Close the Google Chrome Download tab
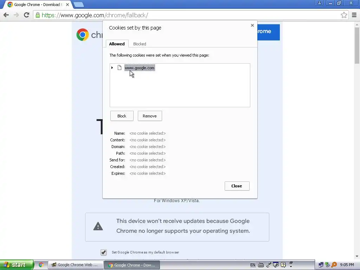 click(x=67, y=5)
